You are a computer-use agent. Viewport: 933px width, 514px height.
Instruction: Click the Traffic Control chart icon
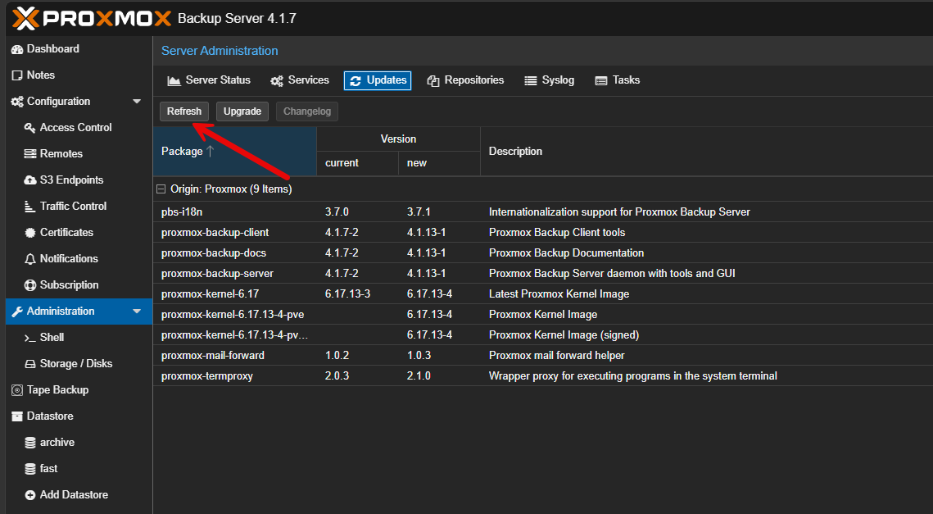(x=29, y=207)
